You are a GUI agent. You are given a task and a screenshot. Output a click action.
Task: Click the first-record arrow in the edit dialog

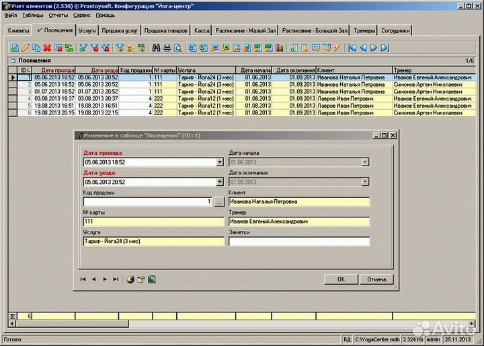(x=83, y=279)
